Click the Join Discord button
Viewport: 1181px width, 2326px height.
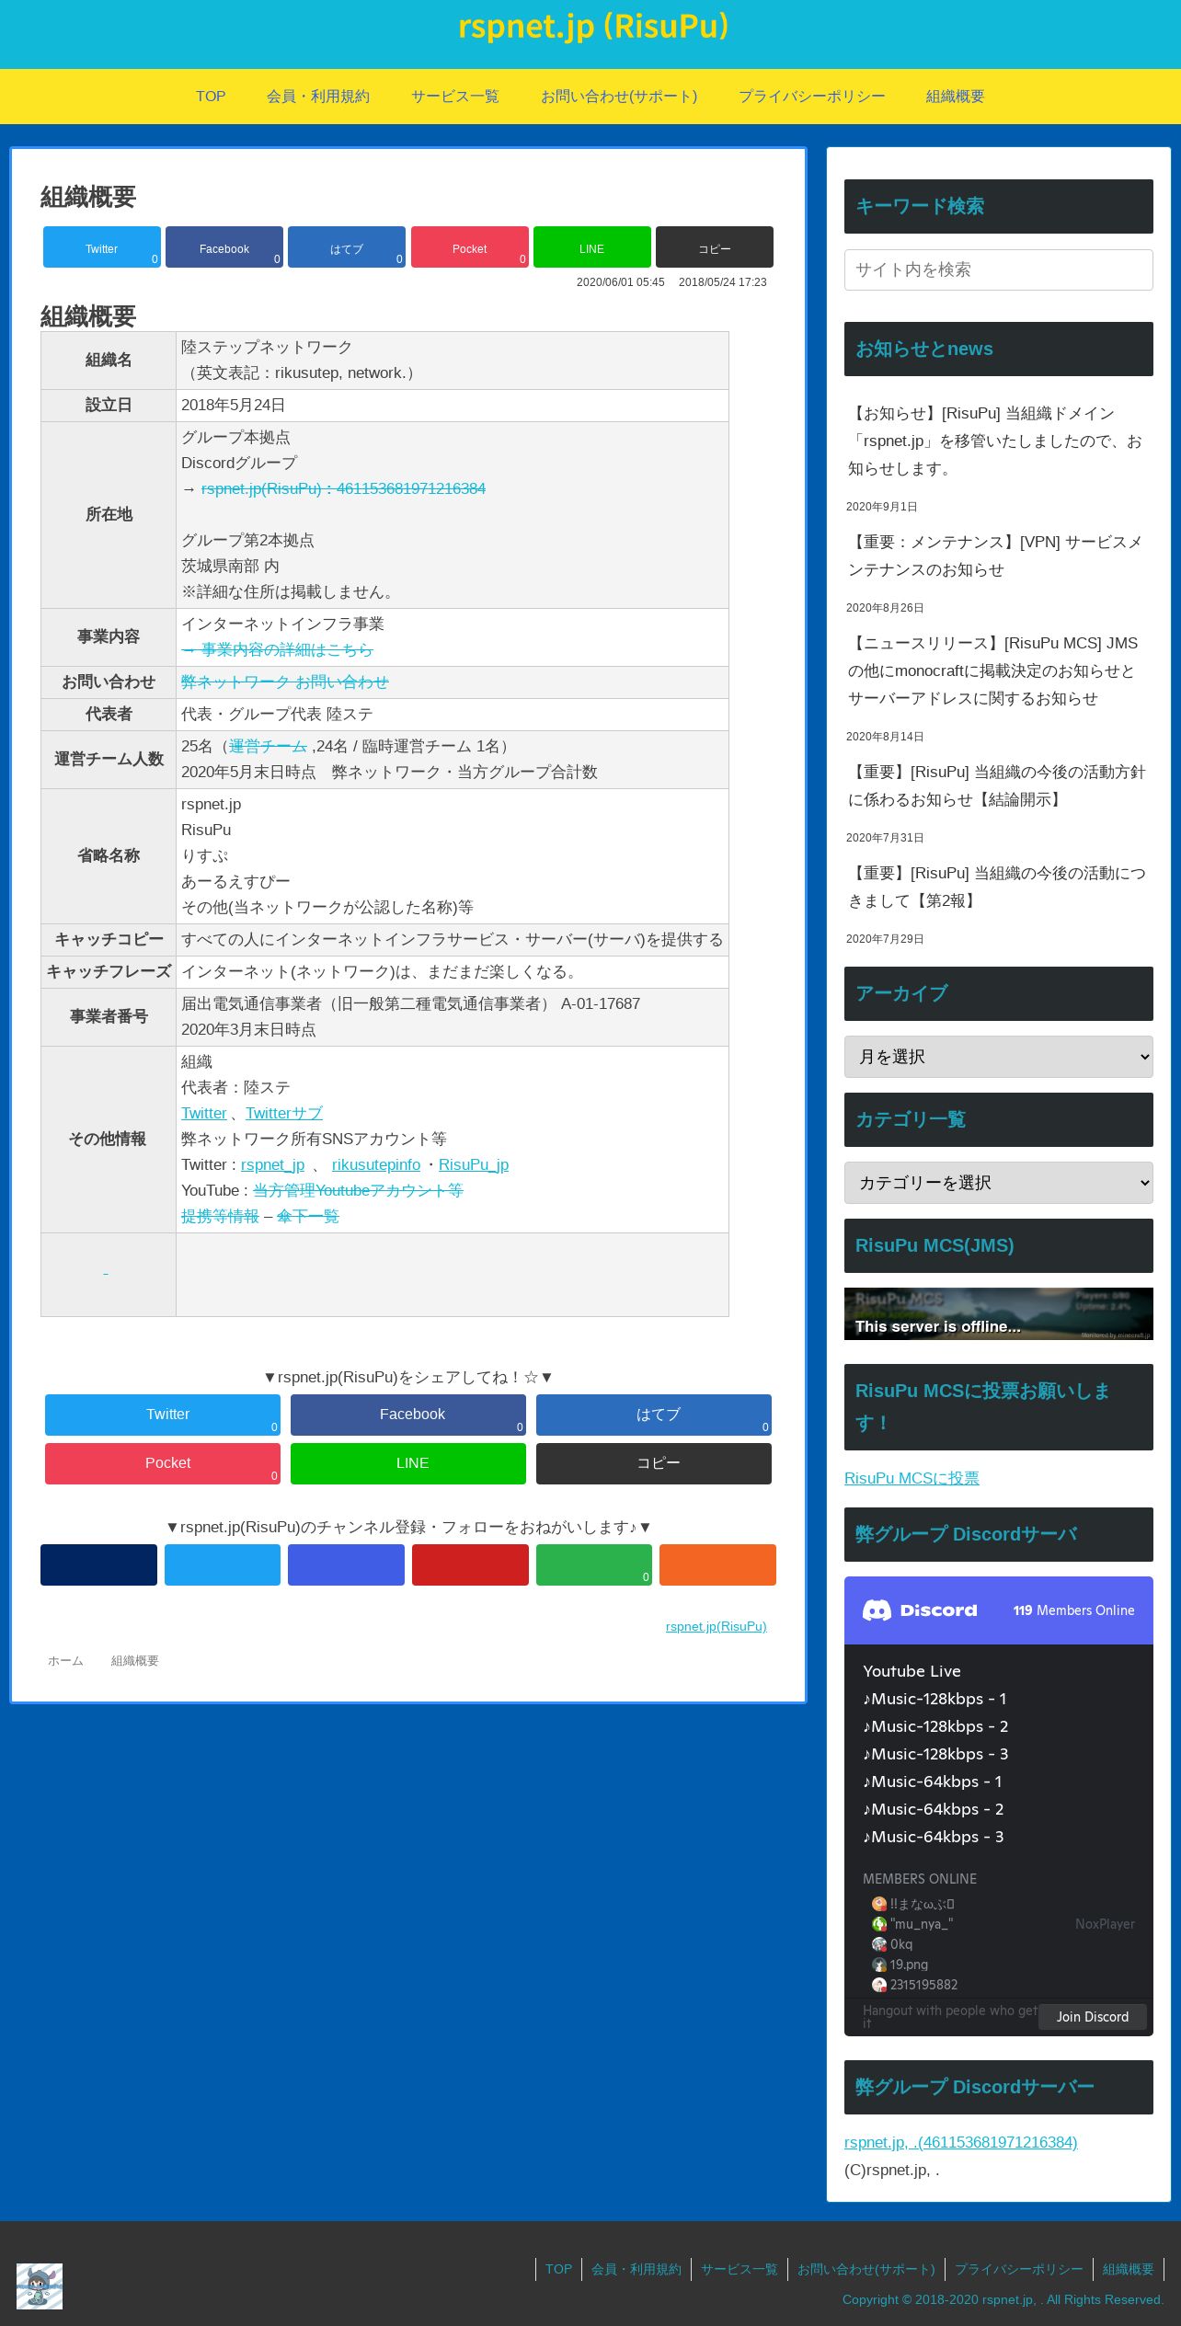[x=1093, y=2017]
